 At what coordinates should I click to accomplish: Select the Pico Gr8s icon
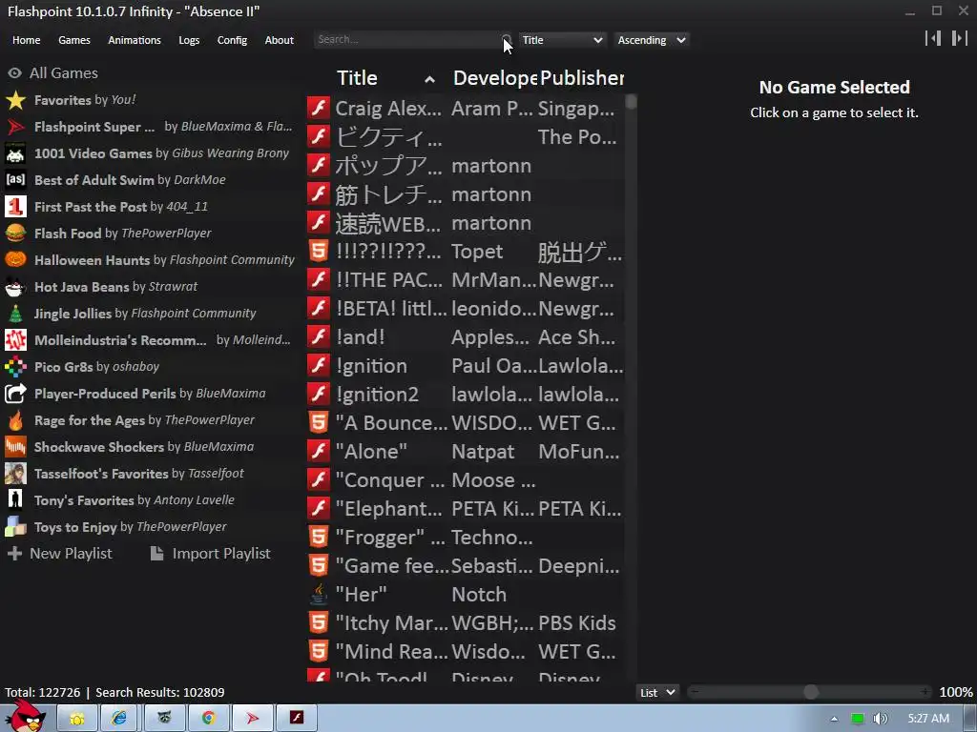pyautogui.click(x=15, y=367)
